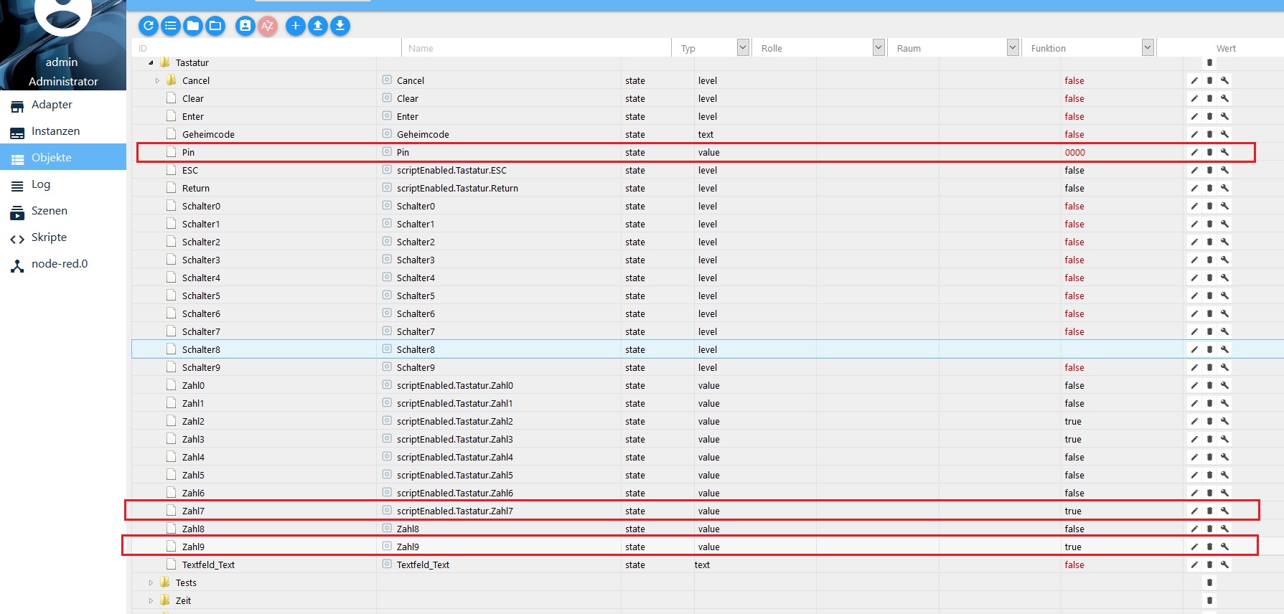This screenshot has height=614, width=1284.
Task: Expand the Cancel folder
Action: [158, 80]
